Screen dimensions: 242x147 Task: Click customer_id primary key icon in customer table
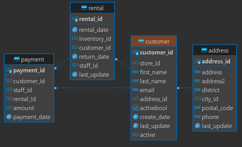[x=136, y=52]
